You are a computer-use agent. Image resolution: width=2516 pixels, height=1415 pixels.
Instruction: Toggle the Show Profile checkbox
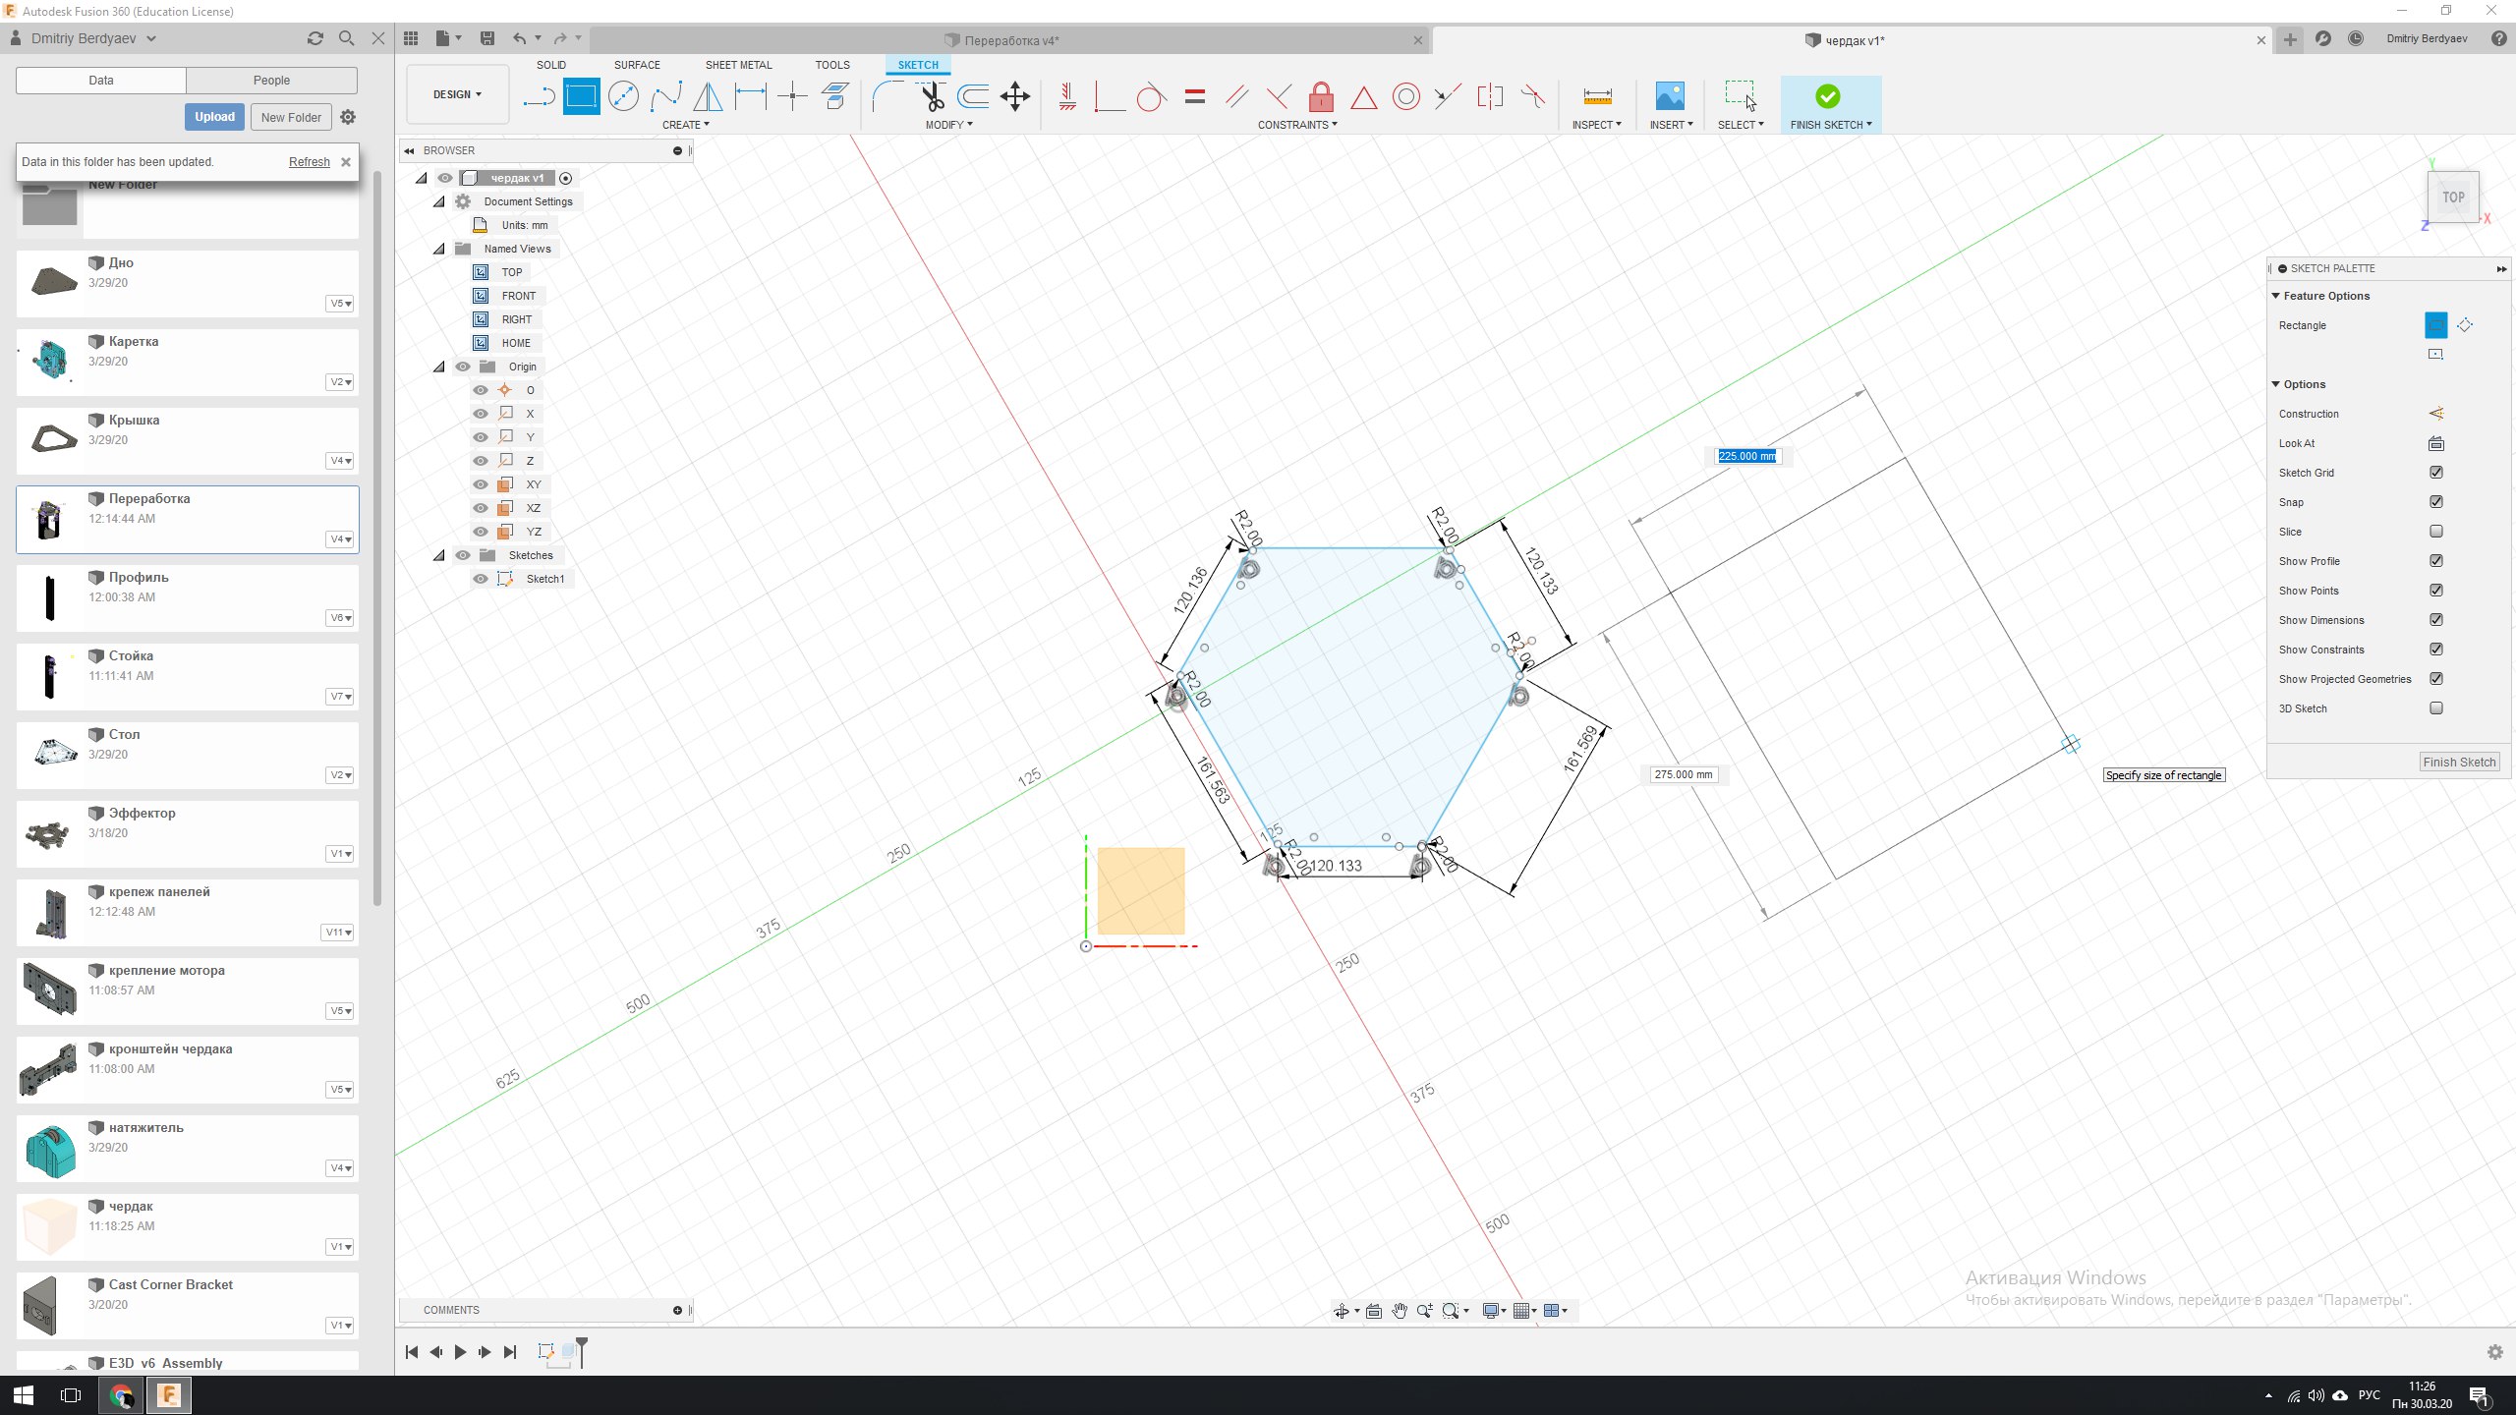2436,561
